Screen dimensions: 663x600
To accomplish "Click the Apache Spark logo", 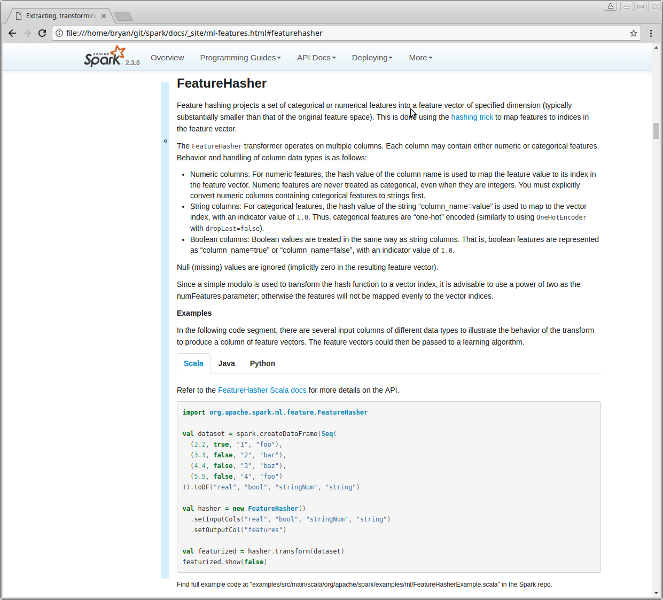I will (105, 56).
